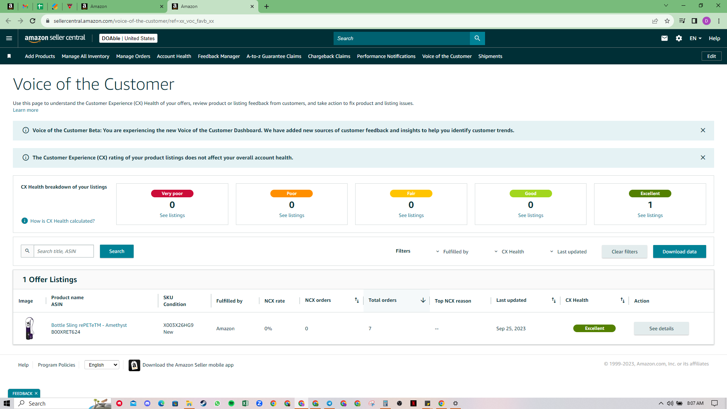
Task: Click the bookmark flag icon in favorites bar
Action: tap(9, 56)
